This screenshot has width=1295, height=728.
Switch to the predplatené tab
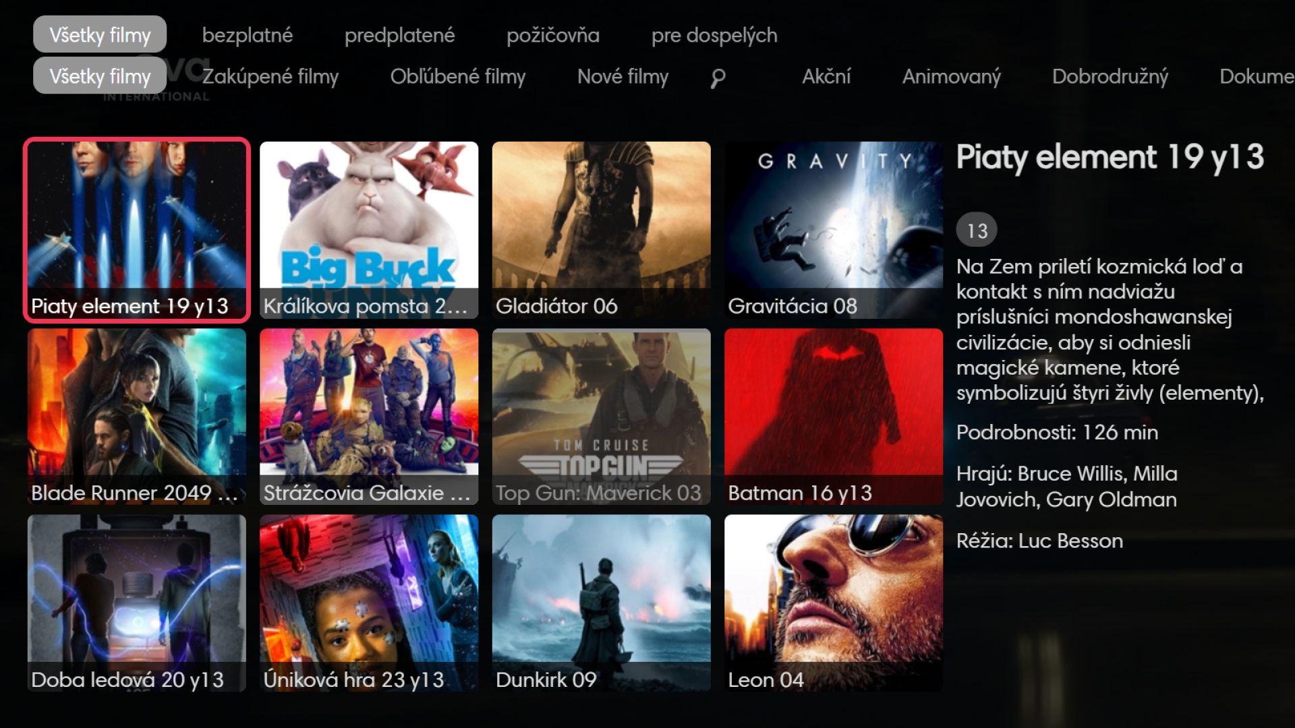tap(399, 35)
